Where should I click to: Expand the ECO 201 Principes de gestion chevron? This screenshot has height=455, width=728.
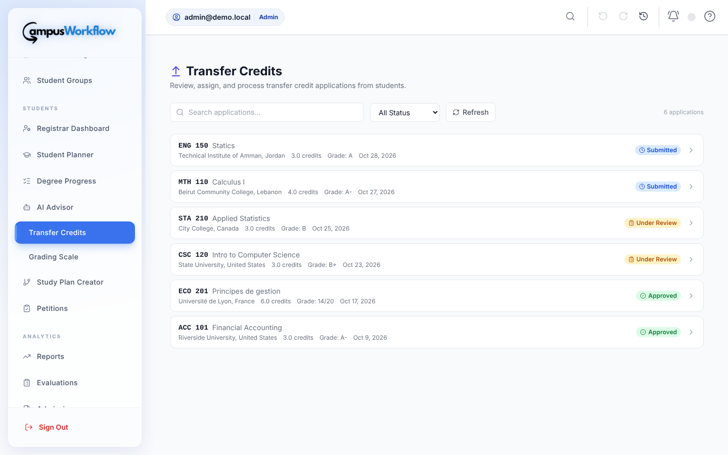(691, 296)
